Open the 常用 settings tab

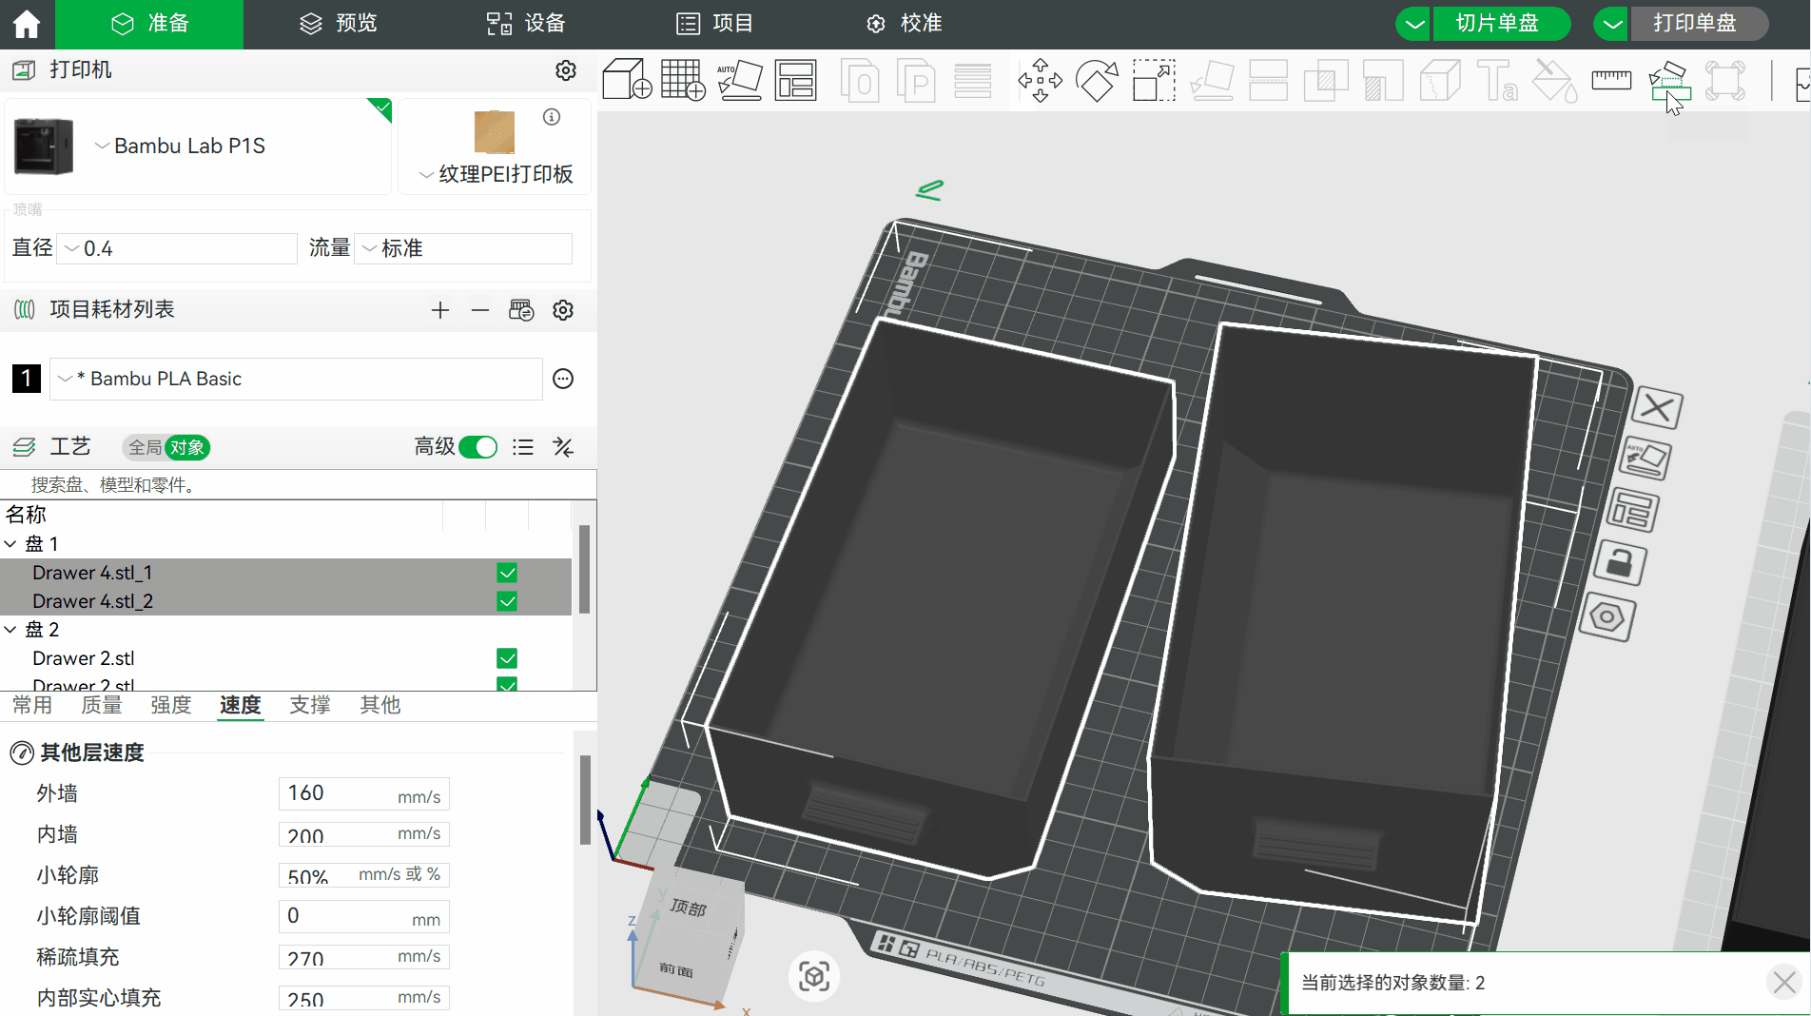click(x=32, y=705)
